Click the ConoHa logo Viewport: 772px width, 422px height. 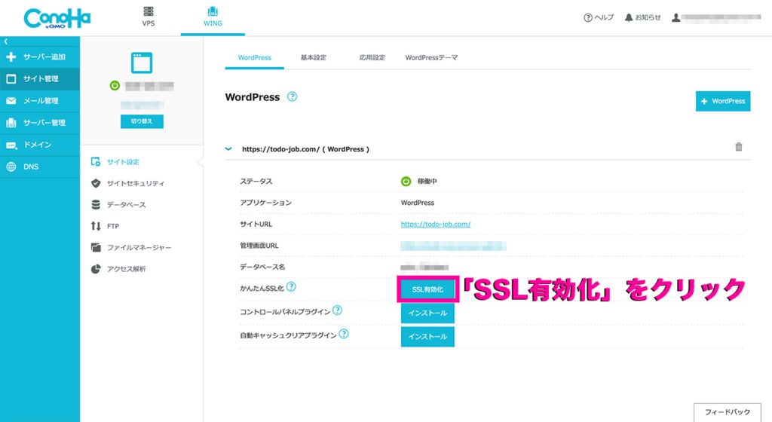pos(57,18)
